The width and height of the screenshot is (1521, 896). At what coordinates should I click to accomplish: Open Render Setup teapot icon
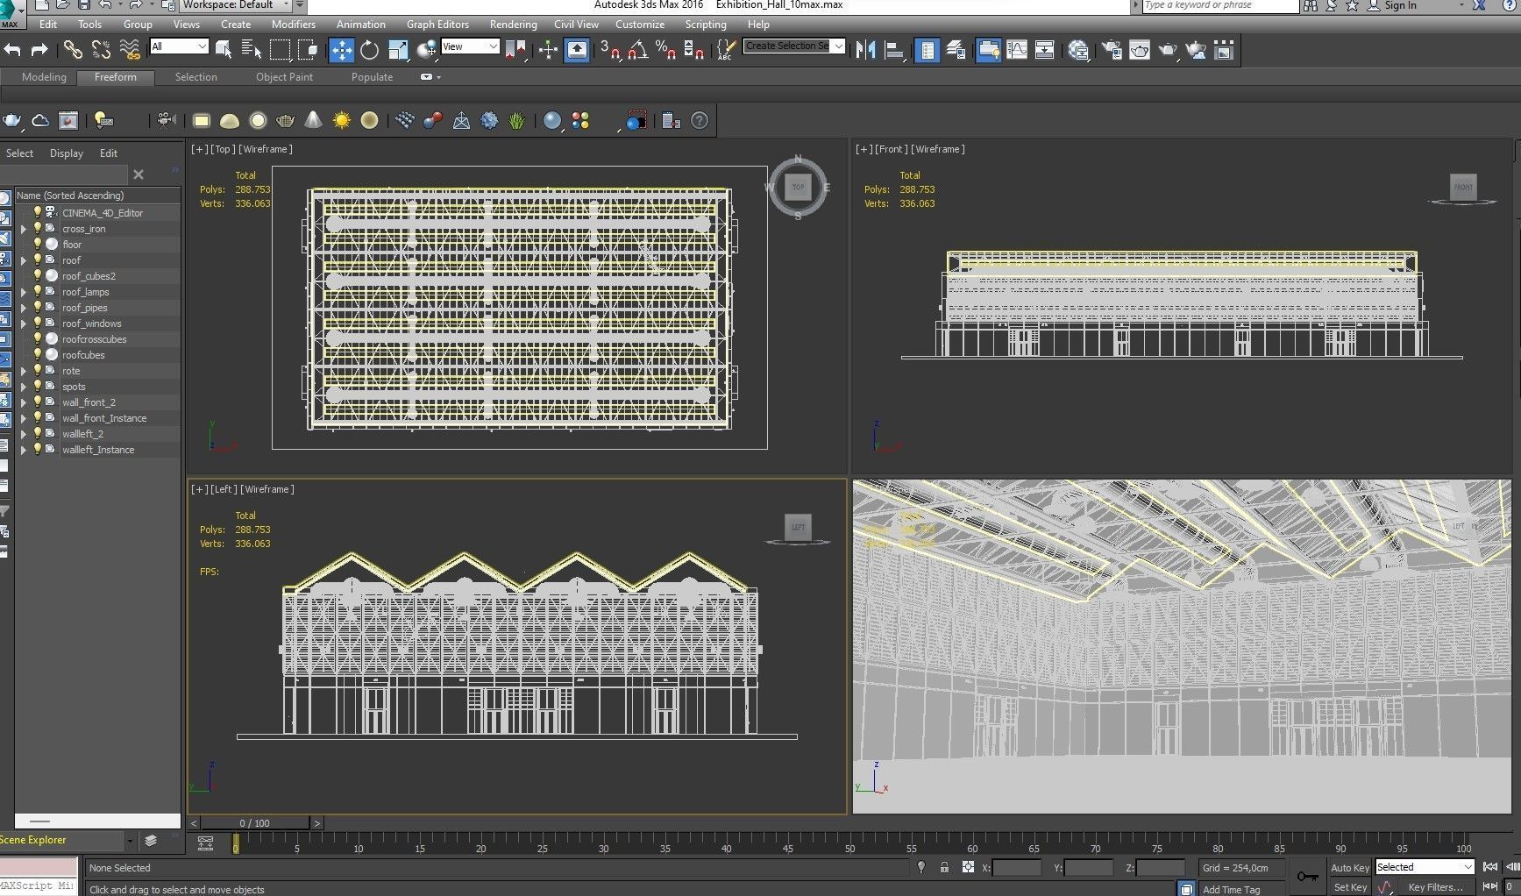coord(1112,50)
